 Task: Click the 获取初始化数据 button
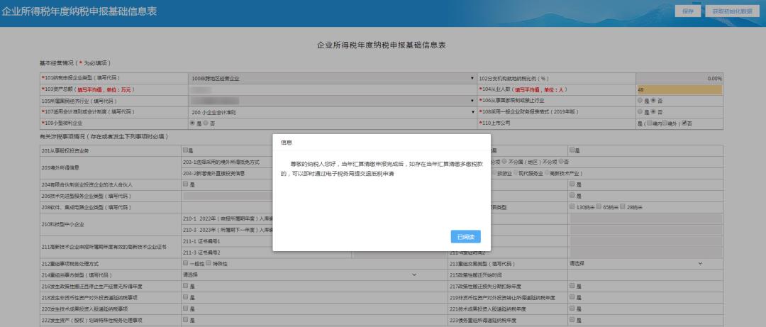coord(732,11)
